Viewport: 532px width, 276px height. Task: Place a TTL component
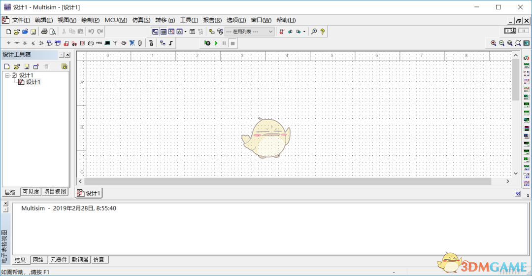(x=50, y=43)
